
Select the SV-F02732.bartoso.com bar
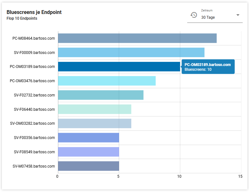tap(101, 95)
